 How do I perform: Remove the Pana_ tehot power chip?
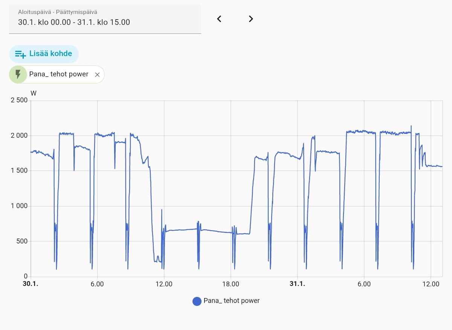point(97,75)
